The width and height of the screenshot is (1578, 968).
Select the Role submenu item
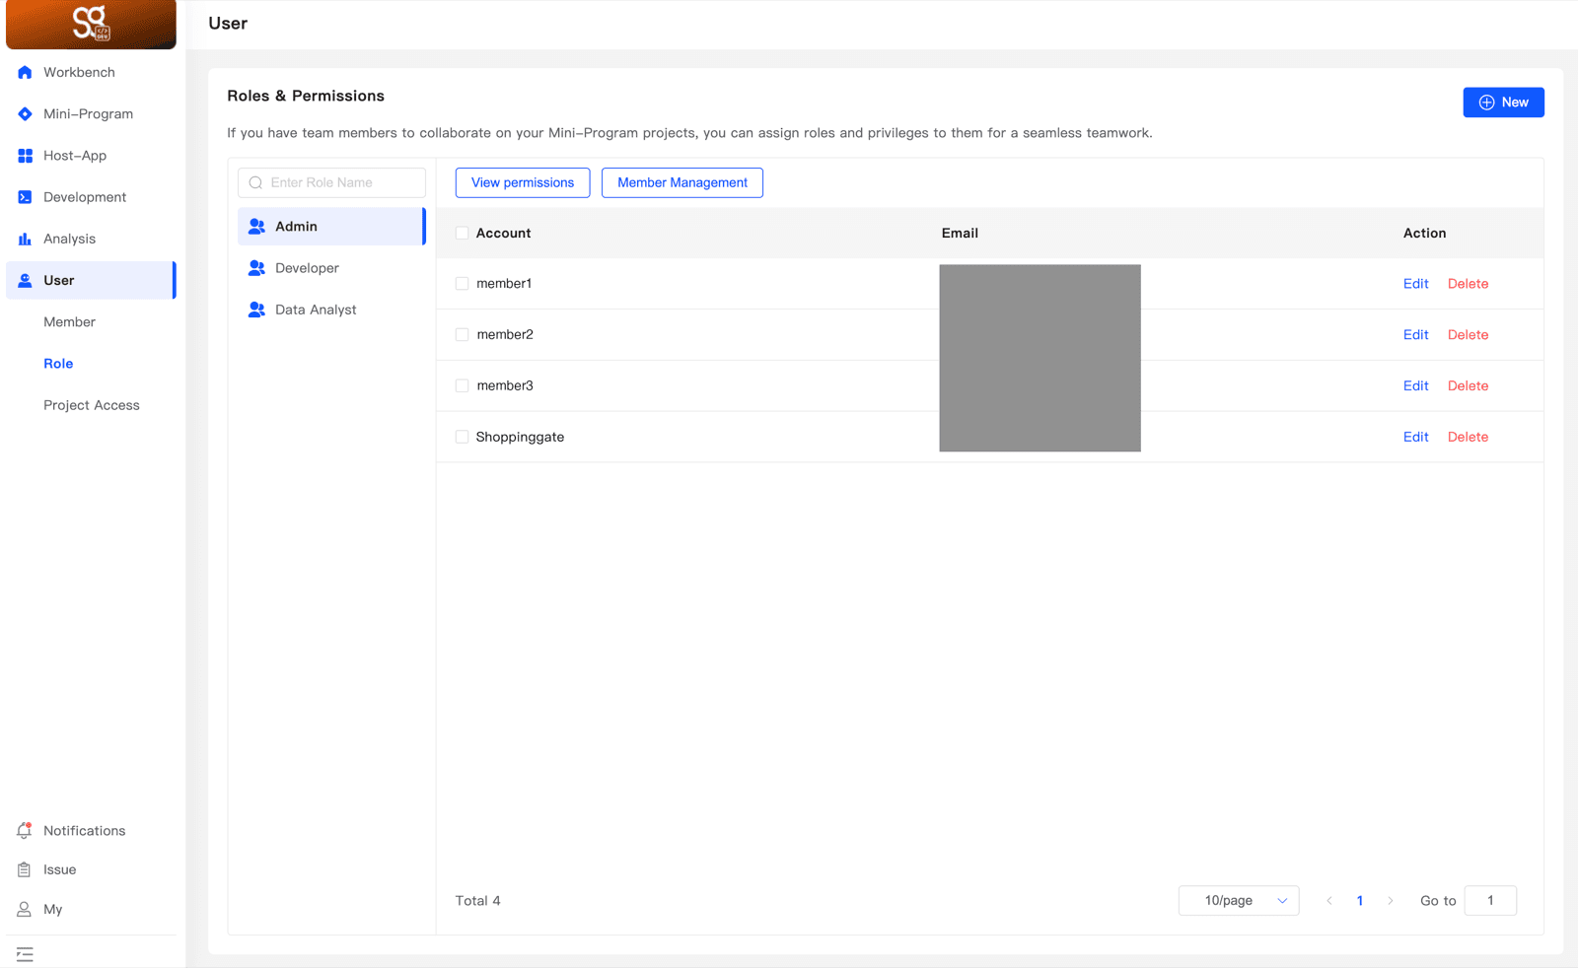coord(58,363)
